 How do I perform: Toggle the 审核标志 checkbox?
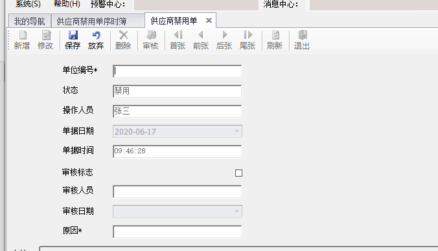click(238, 173)
